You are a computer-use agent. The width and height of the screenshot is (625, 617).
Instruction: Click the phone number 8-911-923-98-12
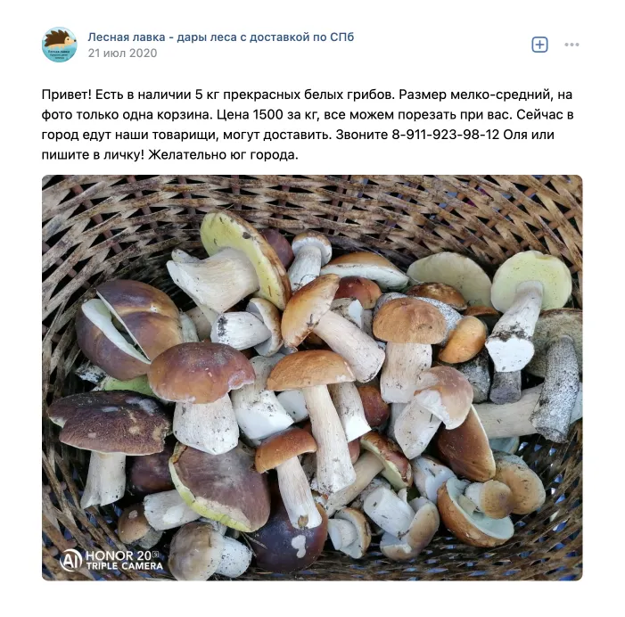pos(445,135)
